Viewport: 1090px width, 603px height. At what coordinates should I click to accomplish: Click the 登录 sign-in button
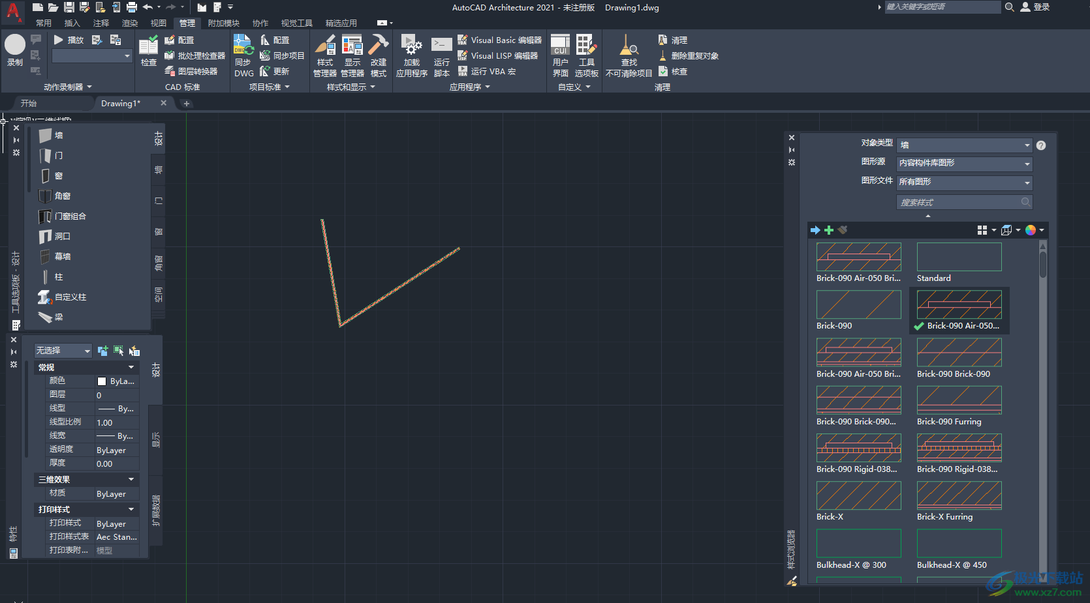1035,7
